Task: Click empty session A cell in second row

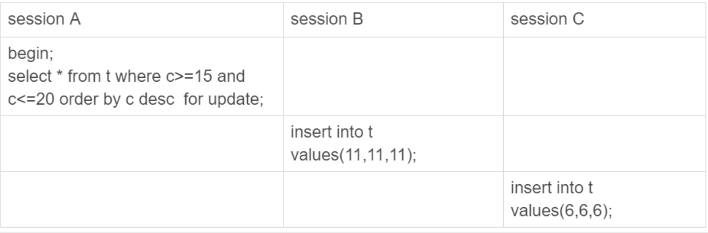Action: [x=142, y=144]
